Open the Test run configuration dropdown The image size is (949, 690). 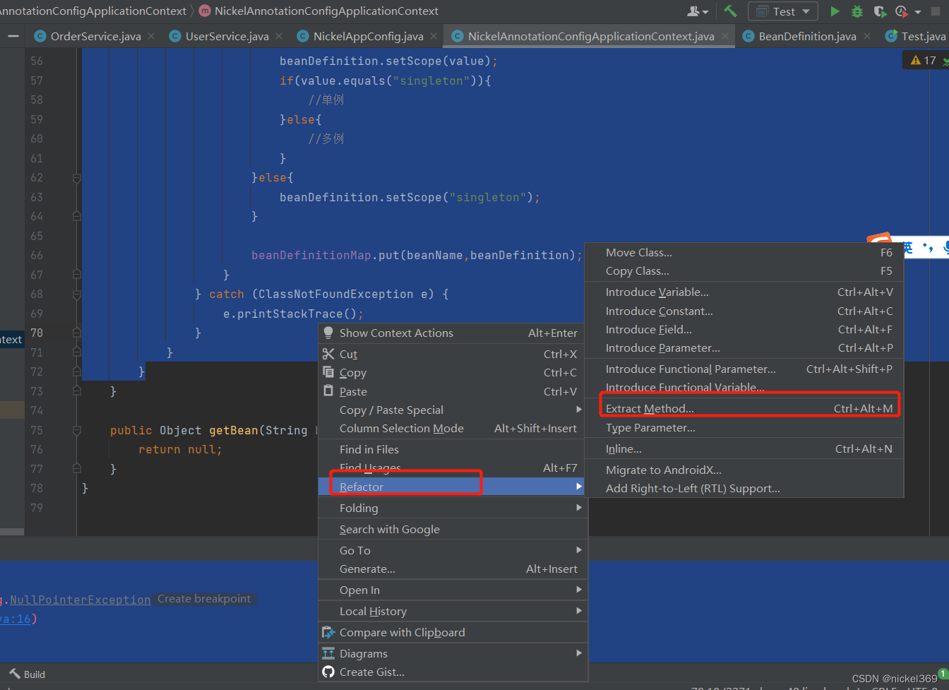pos(783,11)
